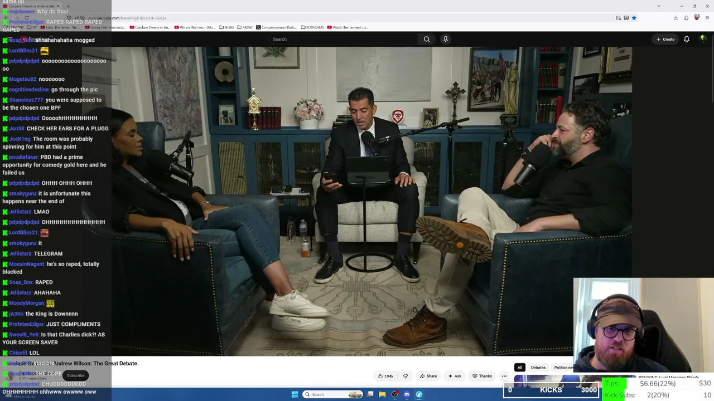The width and height of the screenshot is (714, 401).
Task: Select the All filter chip
Action: pos(519,368)
